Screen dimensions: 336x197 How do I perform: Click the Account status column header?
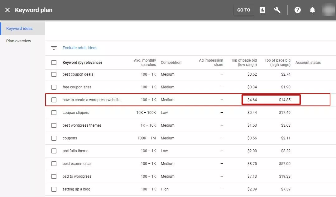tap(308, 63)
